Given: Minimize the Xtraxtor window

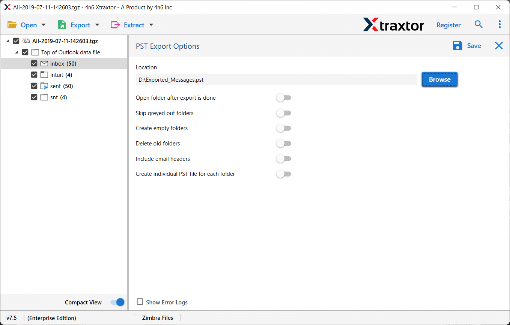Looking at the screenshot, I should click(x=454, y=7).
